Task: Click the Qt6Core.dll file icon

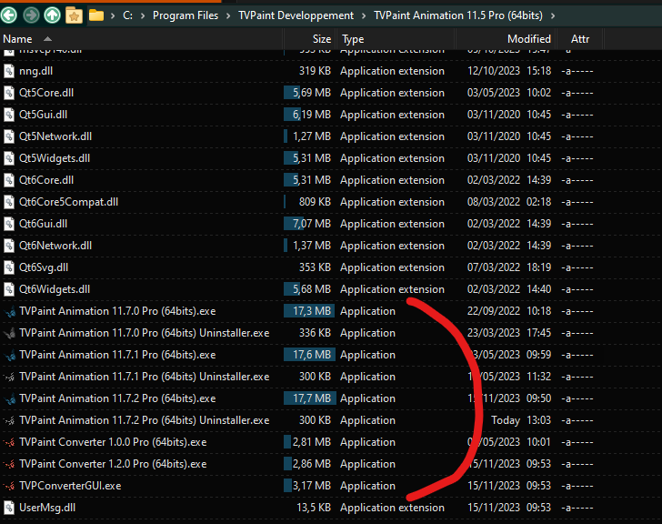Action: pos(9,180)
